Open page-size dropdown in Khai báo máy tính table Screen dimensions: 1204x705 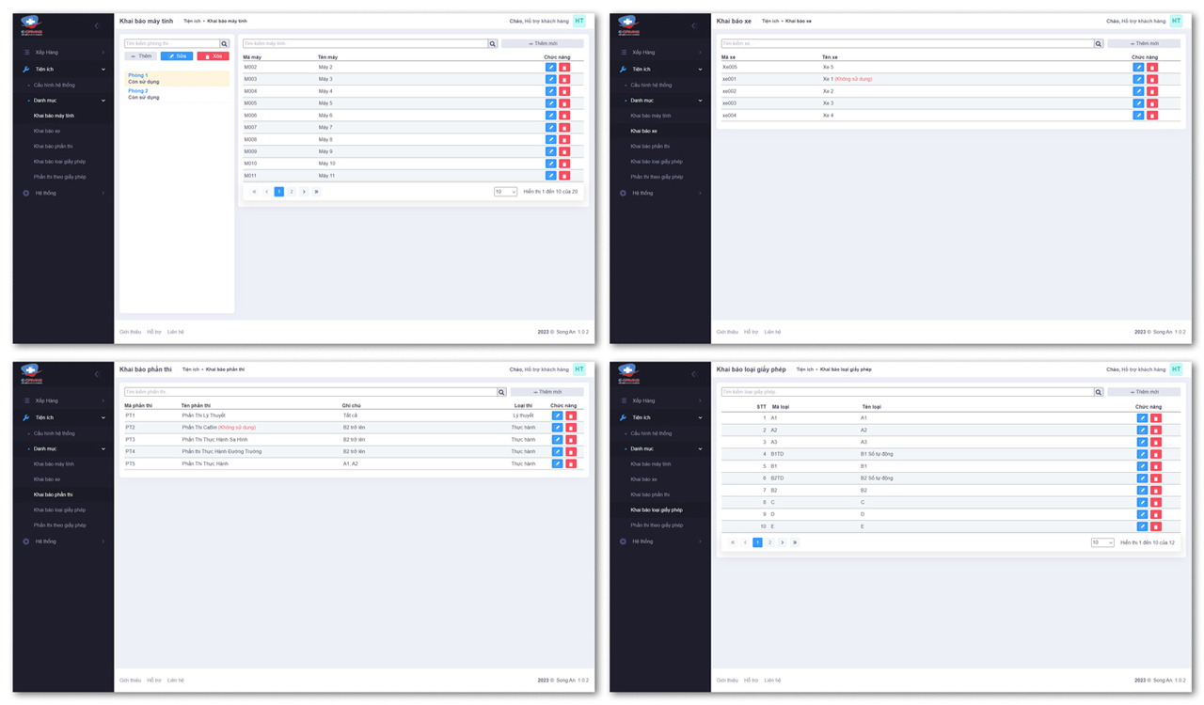click(505, 192)
